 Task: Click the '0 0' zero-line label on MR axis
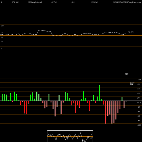pos(139,103)
